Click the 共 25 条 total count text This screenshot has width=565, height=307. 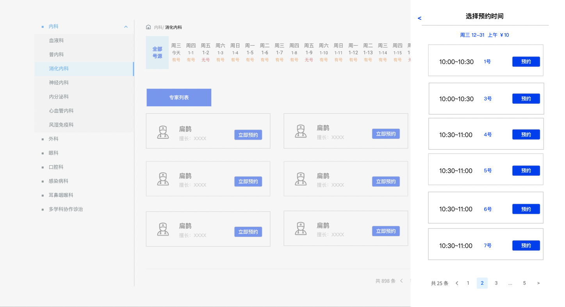[x=440, y=283]
